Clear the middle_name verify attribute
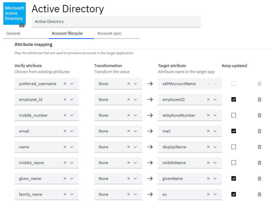This screenshot has height=204, width=270. 65,163
